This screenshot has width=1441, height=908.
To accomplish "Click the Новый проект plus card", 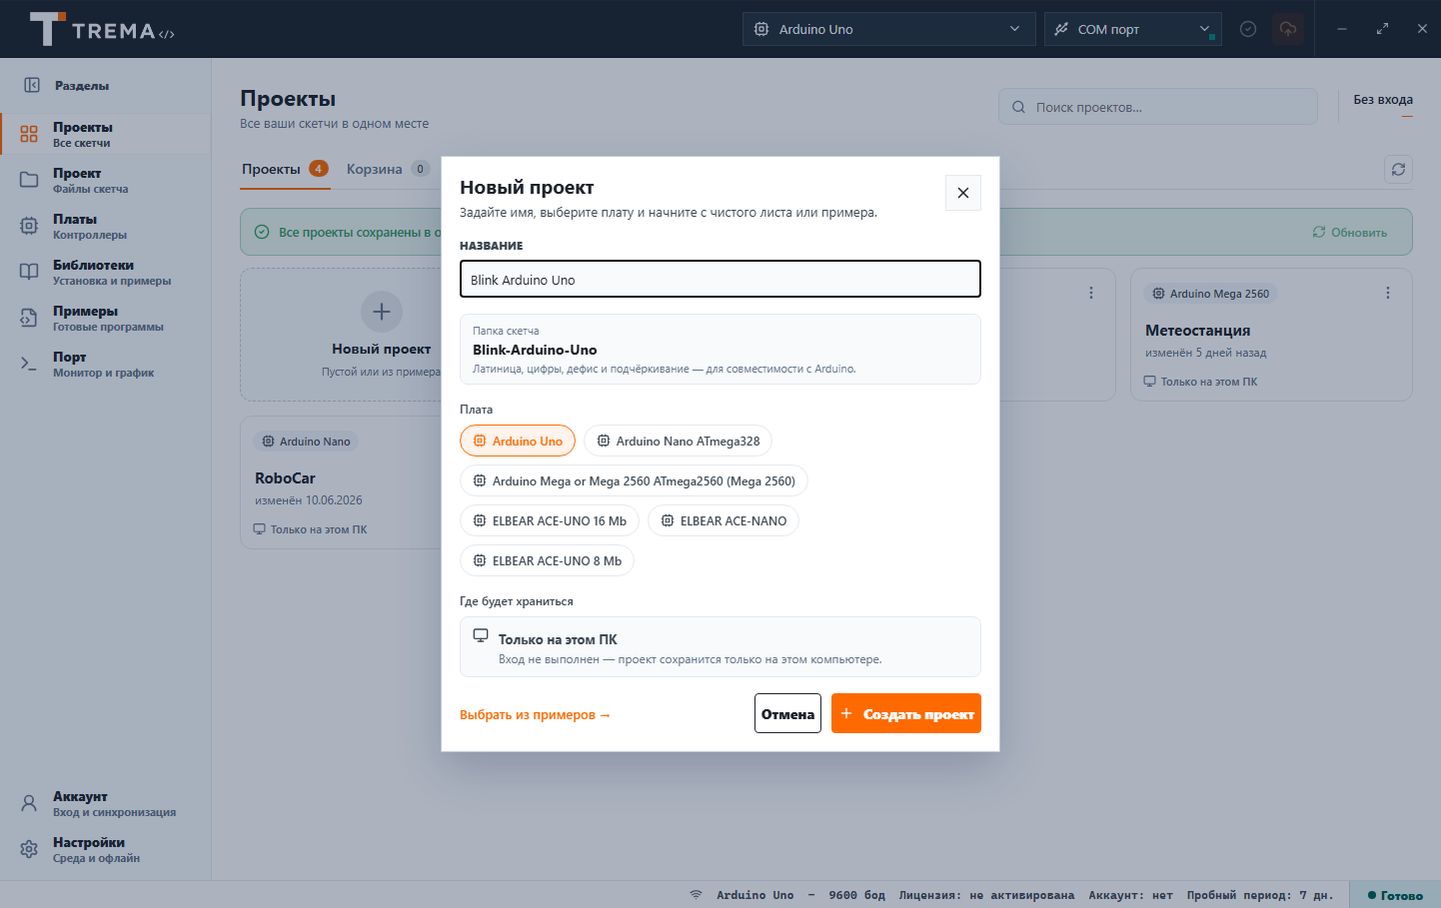I will 341,335.
